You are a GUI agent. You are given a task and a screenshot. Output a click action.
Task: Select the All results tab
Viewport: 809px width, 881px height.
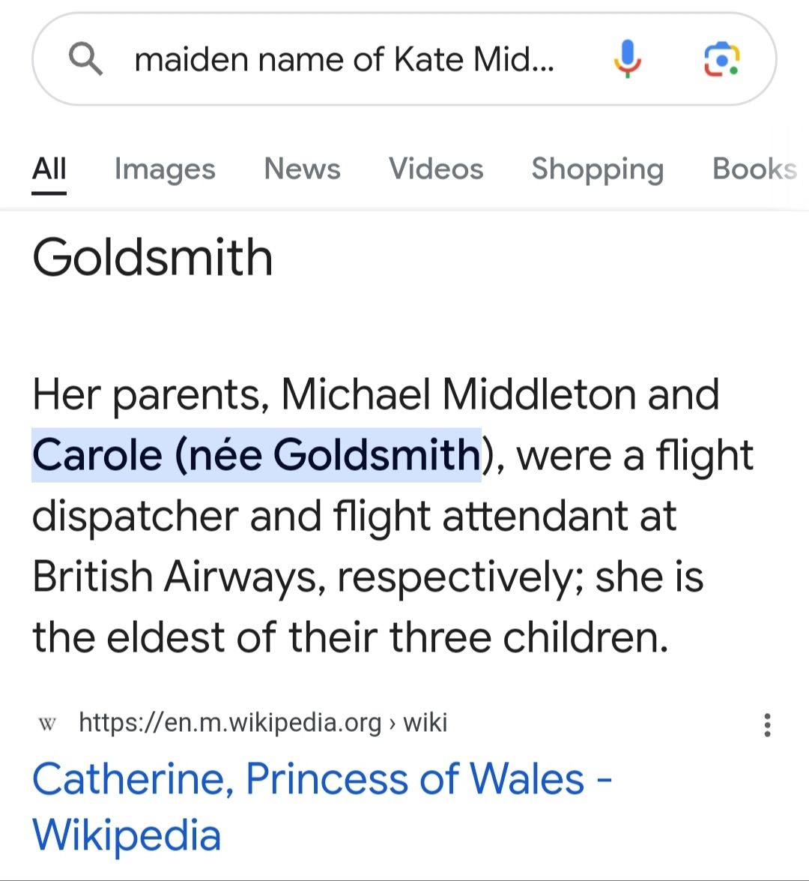click(x=49, y=169)
